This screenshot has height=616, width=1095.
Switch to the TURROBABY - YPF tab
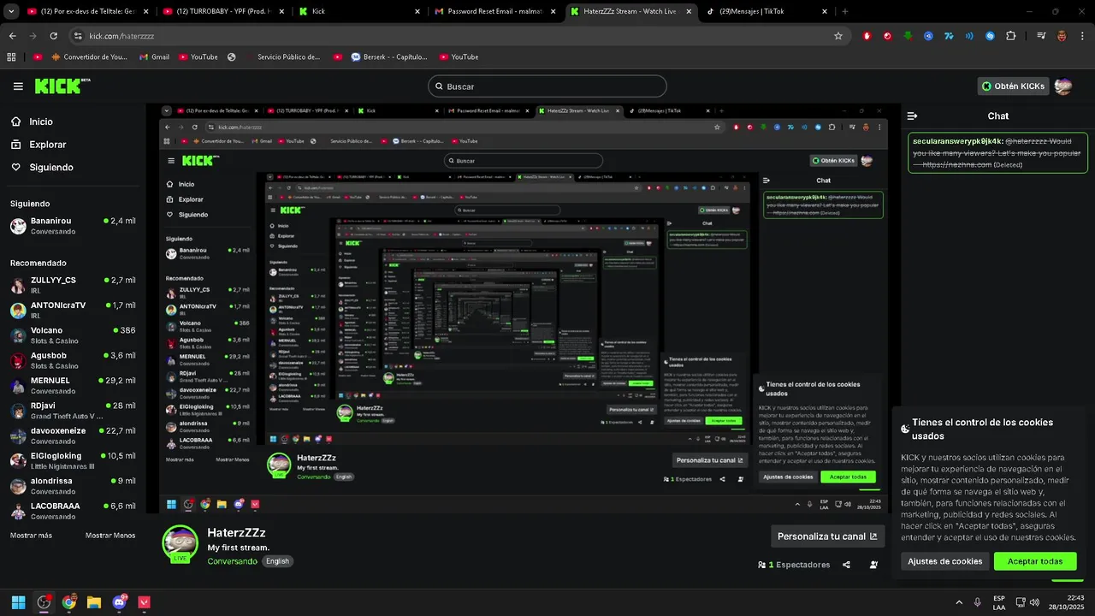click(x=223, y=12)
